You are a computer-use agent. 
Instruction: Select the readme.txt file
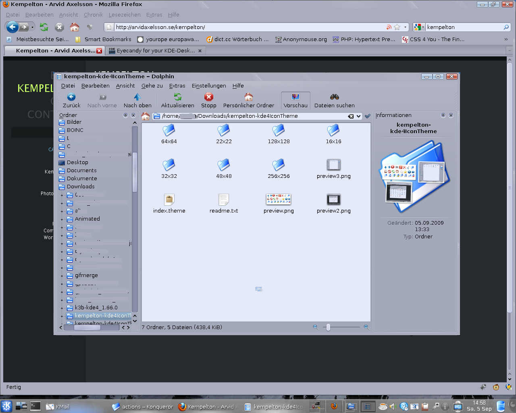pyautogui.click(x=224, y=200)
